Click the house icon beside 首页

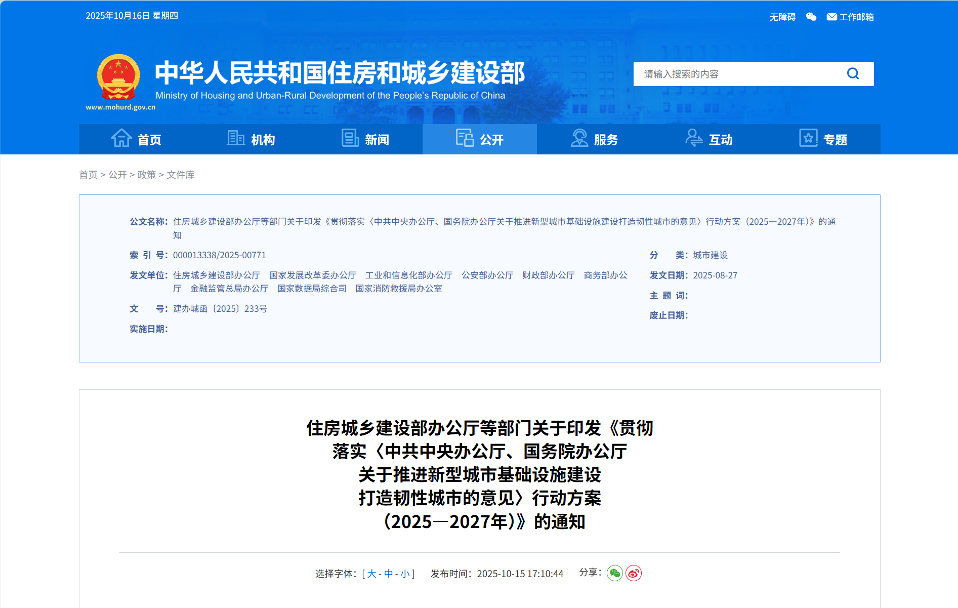[x=121, y=138]
